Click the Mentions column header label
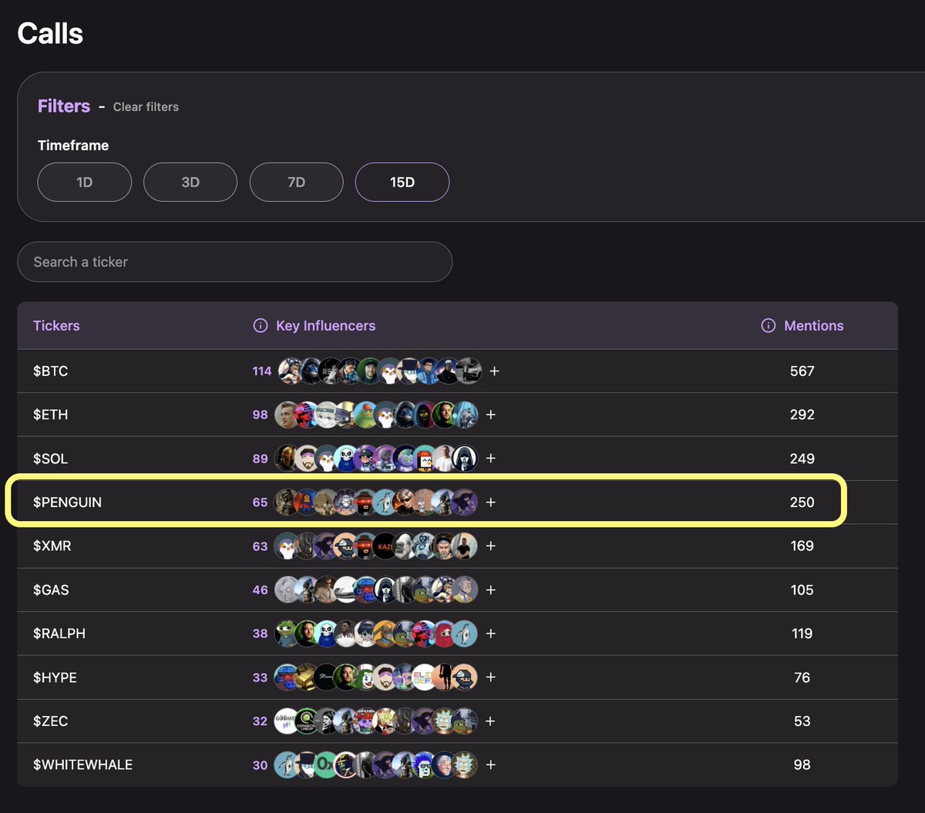 click(813, 326)
